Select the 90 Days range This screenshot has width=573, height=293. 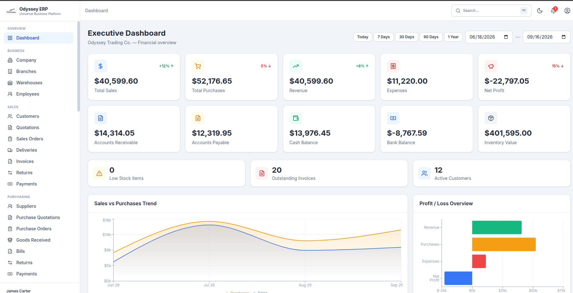431,37
